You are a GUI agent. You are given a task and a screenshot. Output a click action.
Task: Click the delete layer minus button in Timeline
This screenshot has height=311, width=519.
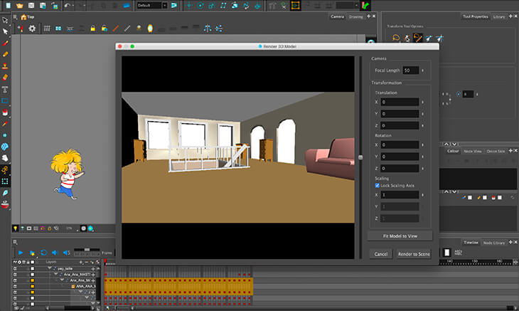87,262
